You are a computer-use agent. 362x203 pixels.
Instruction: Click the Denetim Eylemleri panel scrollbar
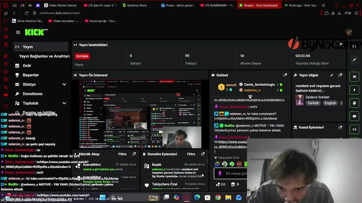(x=207, y=162)
